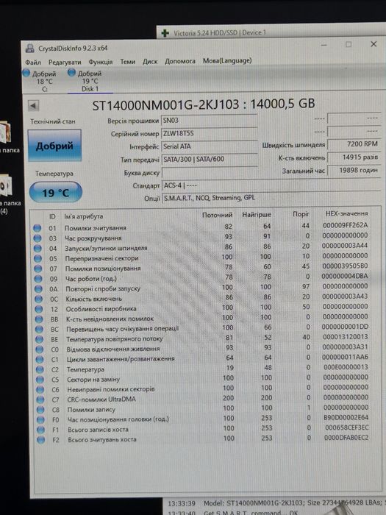Open the Допомога menu

coord(180,61)
